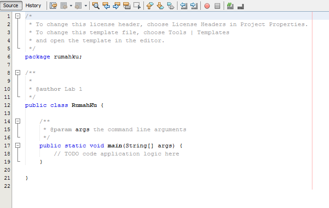Image resolution: width=329 pixels, height=208 pixels.
Task: Click 'class' keyword on line 12
Action: click(x=59, y=105)
